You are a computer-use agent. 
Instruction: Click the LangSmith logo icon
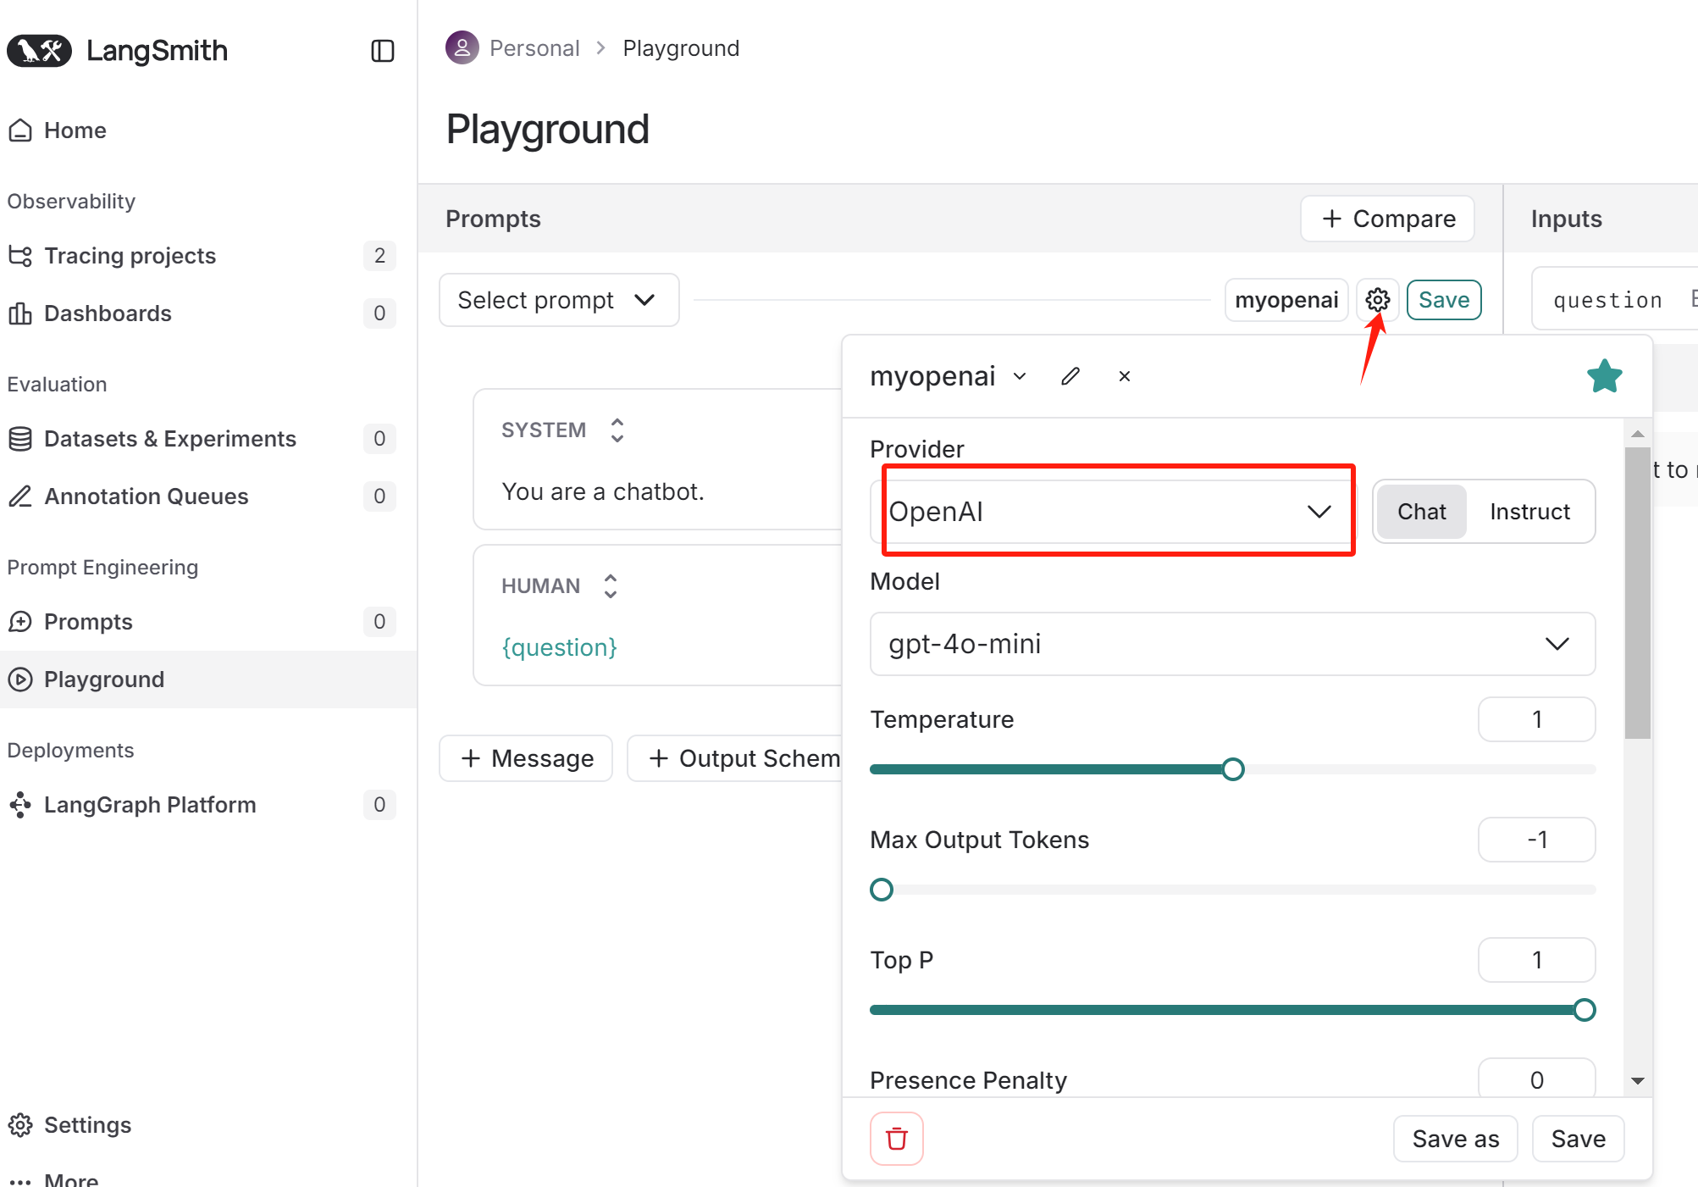[39, 51]
